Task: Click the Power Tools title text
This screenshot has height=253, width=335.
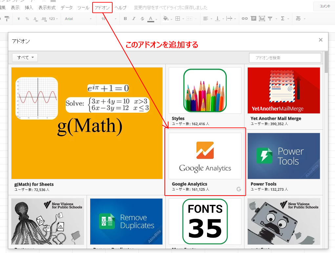Action: click(x=263, y=184)
